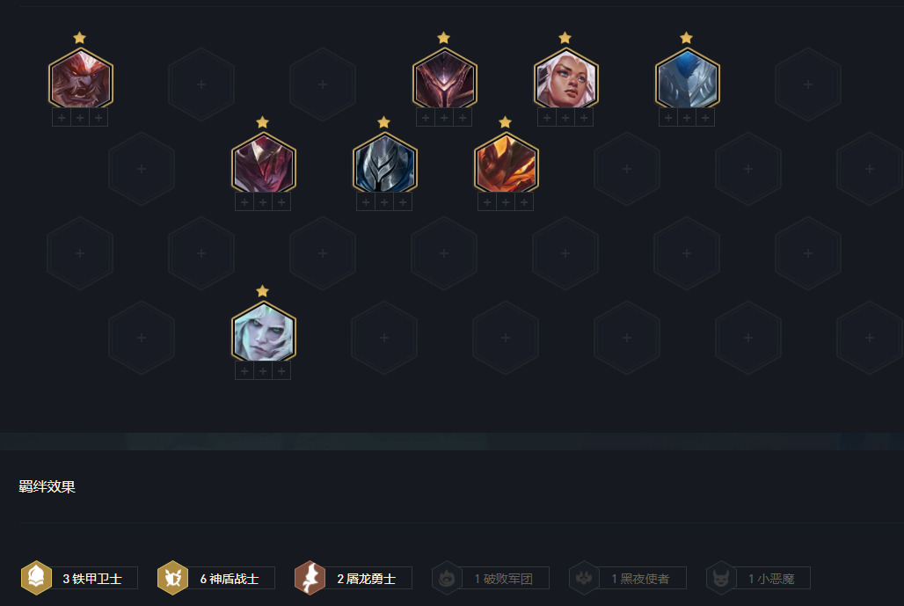Add middle item to white-haired champion's slots

pos(565,118)
